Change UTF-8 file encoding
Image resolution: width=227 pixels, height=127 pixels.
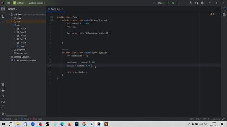pyautogui.click(x=206, y=119)
